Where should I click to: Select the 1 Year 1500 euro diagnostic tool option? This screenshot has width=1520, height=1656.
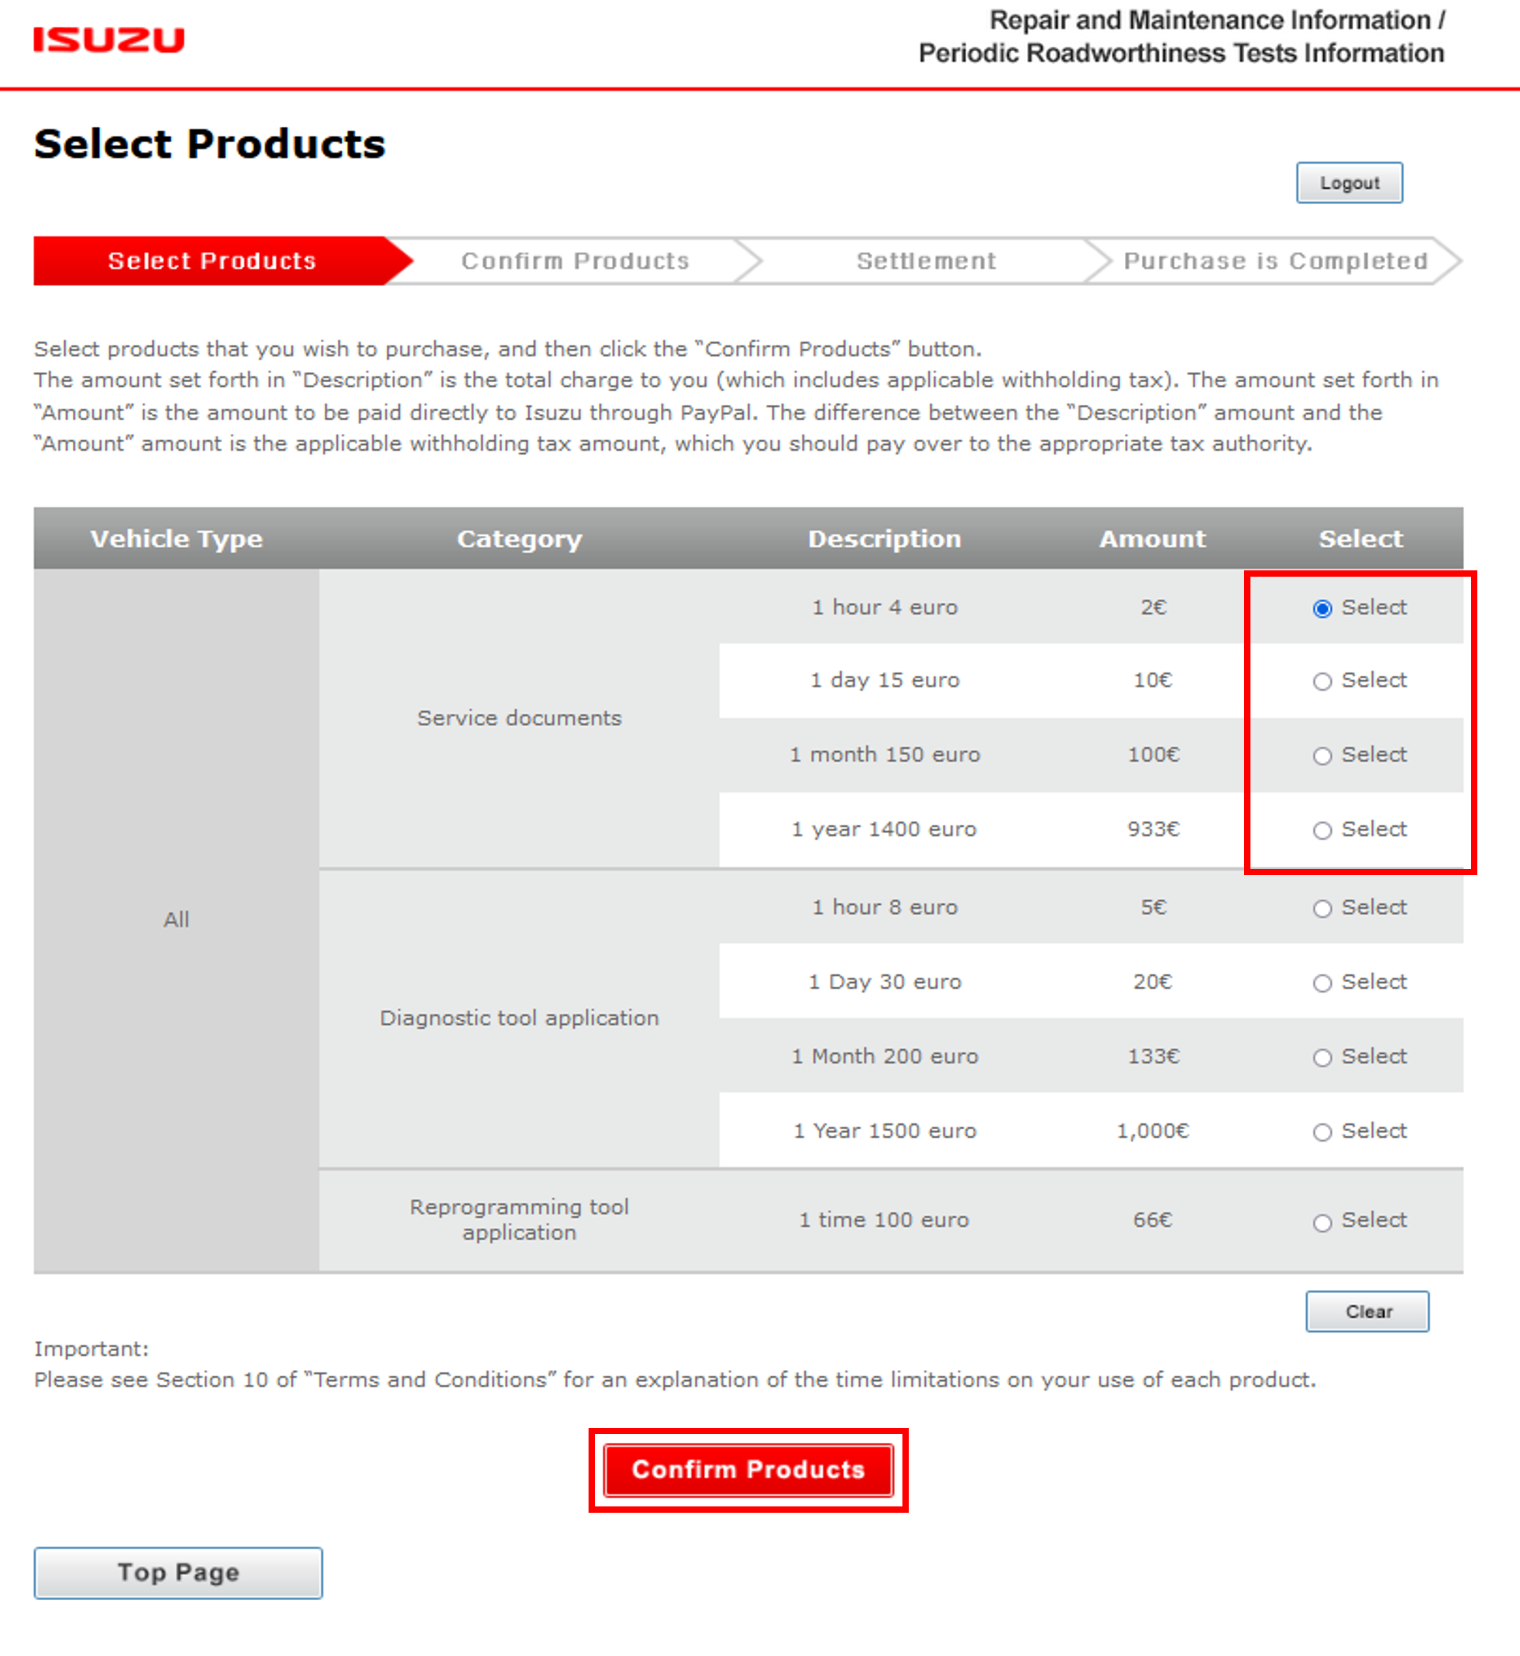click(x=1322, y=1131)
